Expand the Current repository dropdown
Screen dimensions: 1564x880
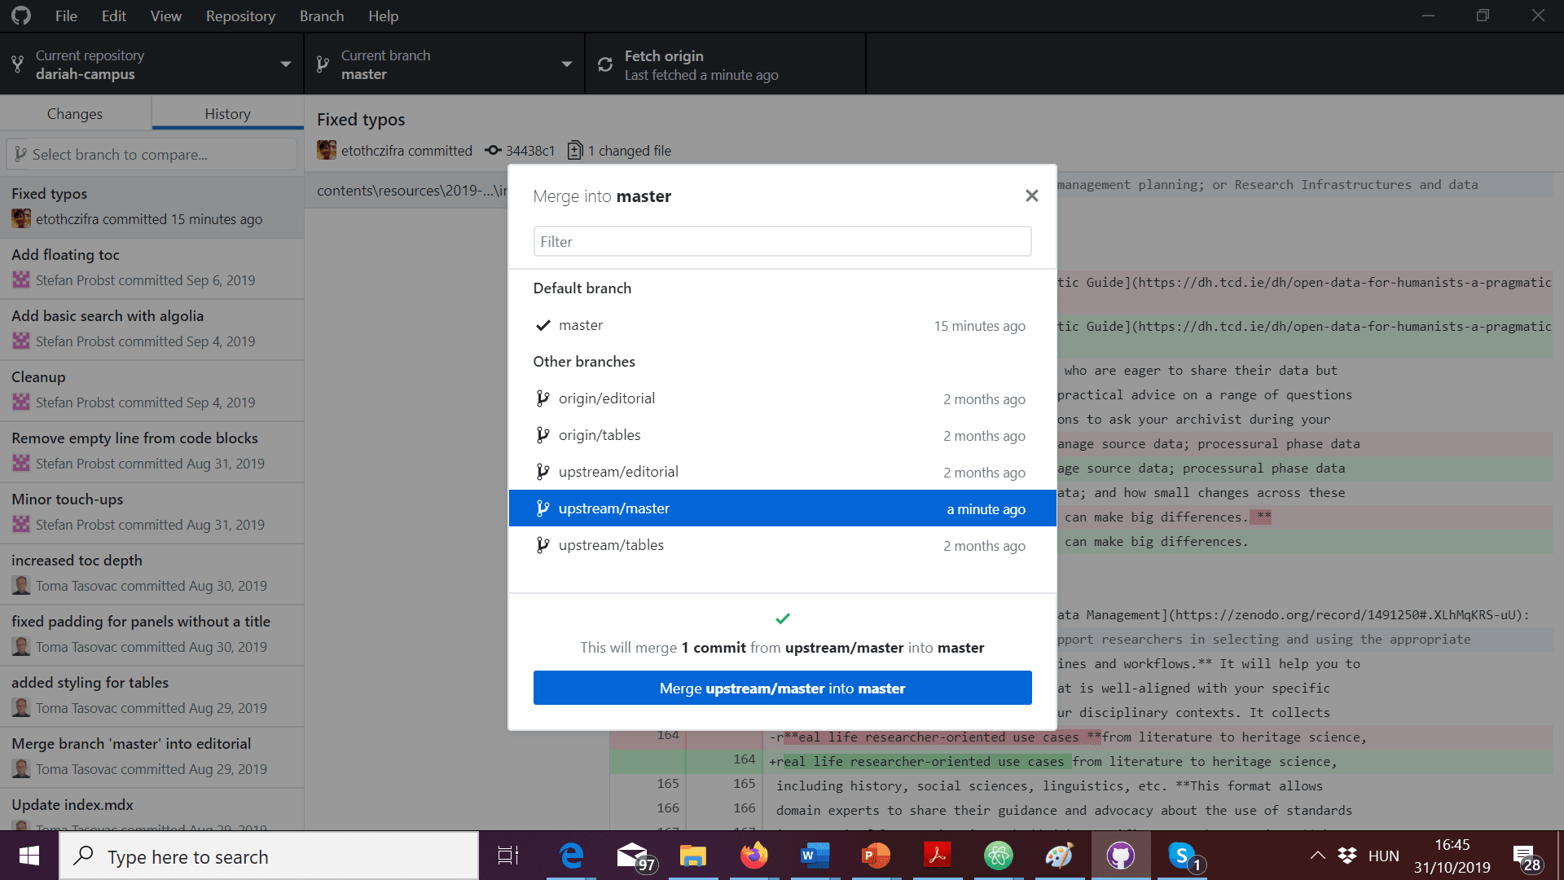coord(152,64)
